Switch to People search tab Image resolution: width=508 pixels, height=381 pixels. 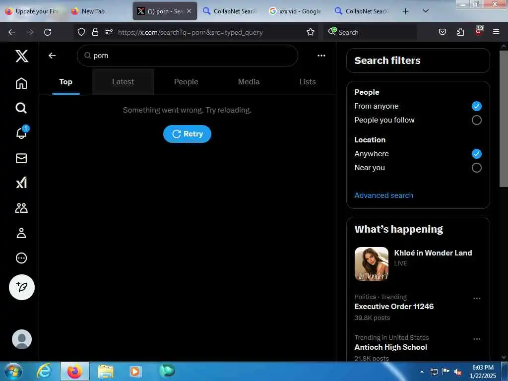point(186,82)
